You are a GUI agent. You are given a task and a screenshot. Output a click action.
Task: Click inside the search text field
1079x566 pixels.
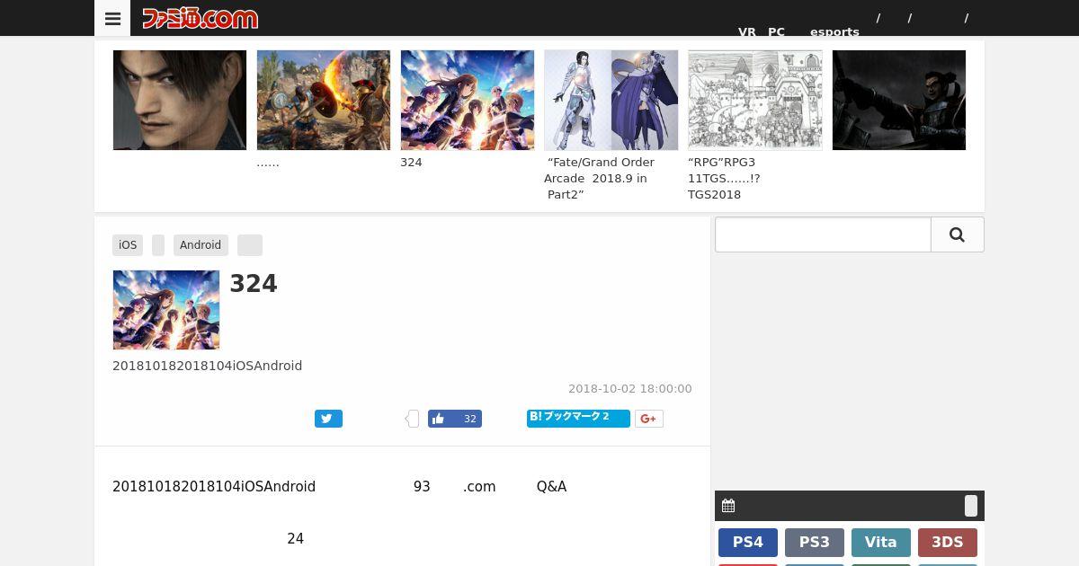click(x=823, y=234)
